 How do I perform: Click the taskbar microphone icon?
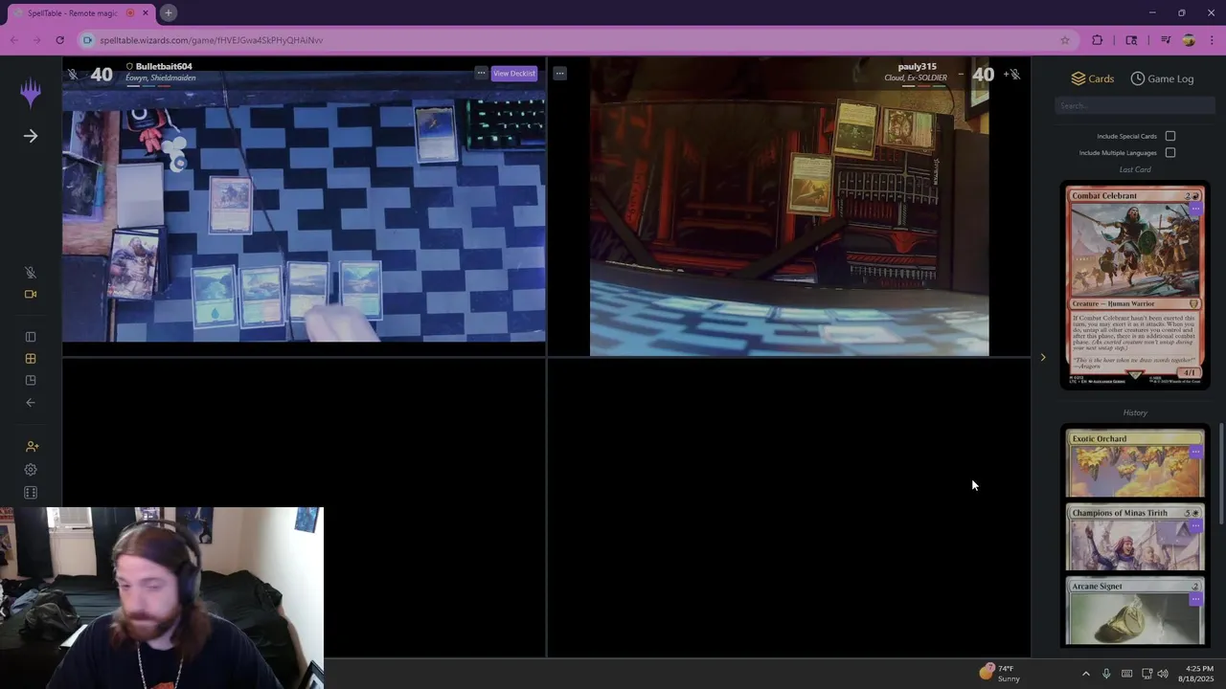click(x=1106, y=674)
